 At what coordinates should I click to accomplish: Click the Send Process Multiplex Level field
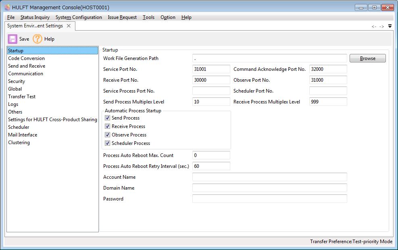[211, 102]
